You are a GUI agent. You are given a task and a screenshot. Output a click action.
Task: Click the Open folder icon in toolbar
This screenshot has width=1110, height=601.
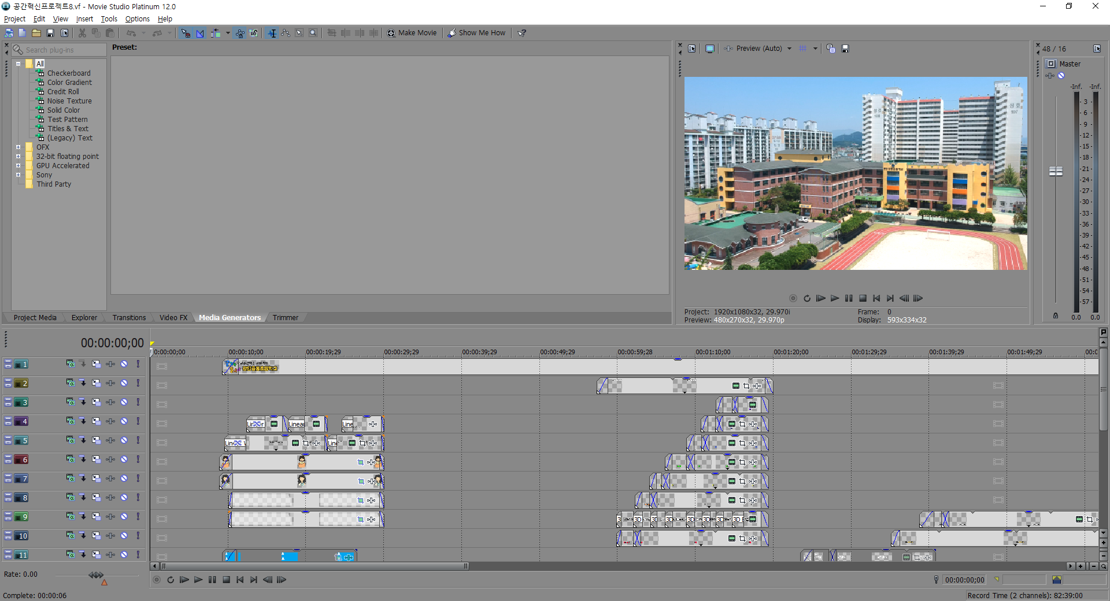point(36,33)
